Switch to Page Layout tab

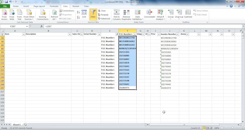(x=39, y=6)
